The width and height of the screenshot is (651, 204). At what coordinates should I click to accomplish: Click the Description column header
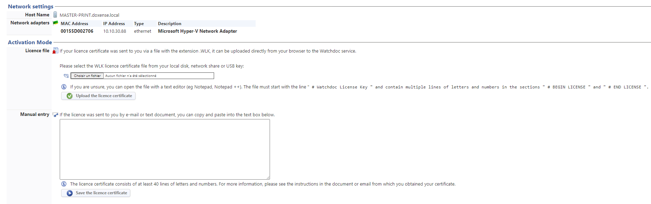tap(169, 24)
